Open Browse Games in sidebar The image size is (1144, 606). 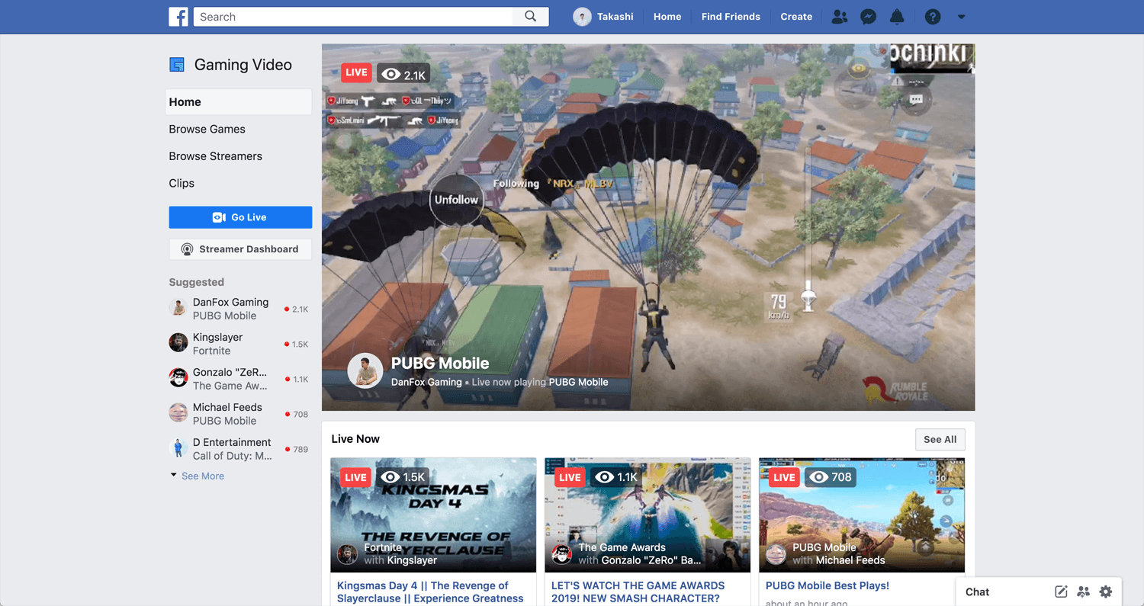(207, 129)
